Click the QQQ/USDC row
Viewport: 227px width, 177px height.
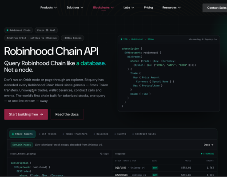tap(164, 168)
